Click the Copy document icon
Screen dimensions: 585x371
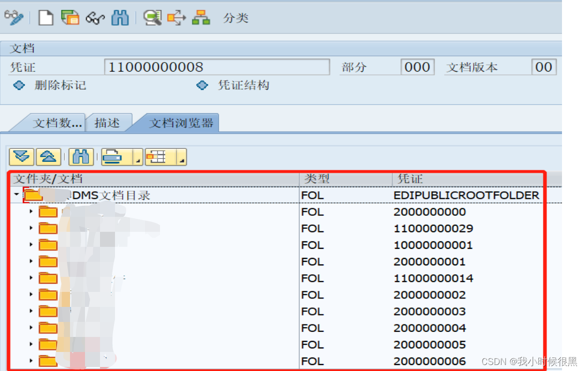click(x=70, y=18)
